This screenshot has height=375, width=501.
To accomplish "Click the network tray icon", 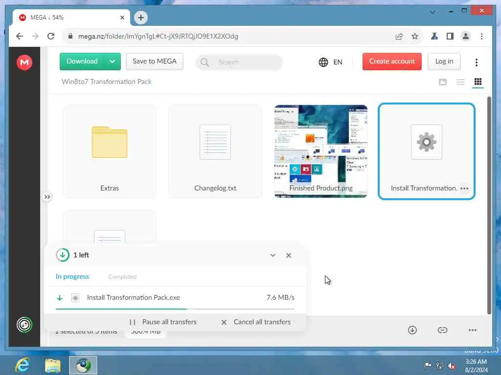I will point(440,365).
